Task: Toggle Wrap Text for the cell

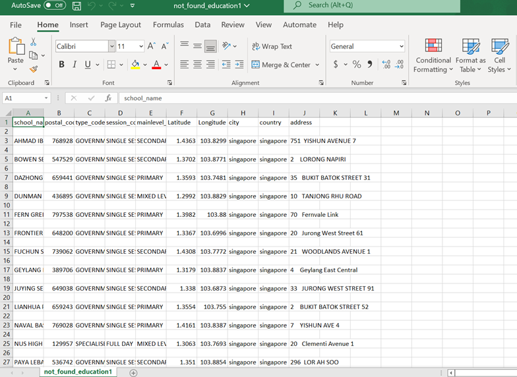Action: (272, 46)
